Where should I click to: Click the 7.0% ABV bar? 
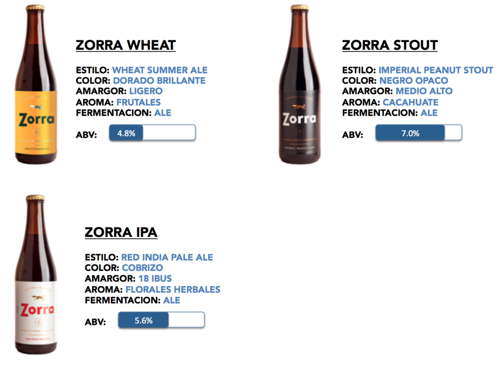point(419,133)
